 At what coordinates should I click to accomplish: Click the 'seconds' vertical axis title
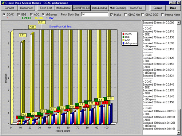(x=6, y=78)
